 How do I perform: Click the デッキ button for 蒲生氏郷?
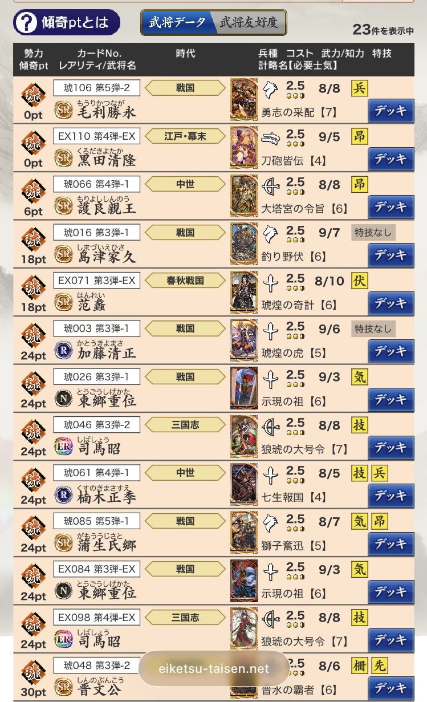point(391,543)
